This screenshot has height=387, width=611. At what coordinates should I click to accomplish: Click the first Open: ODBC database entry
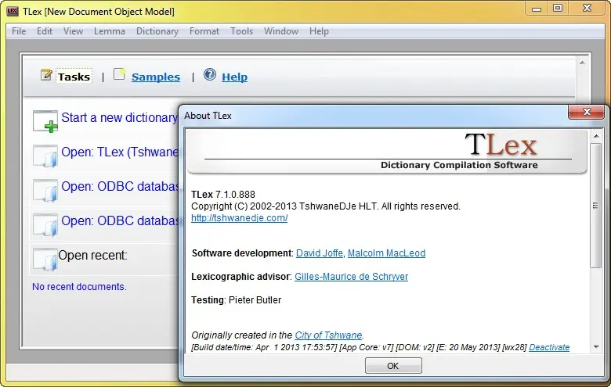point(120,186)
